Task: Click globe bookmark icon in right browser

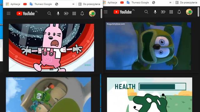Action: coord(153,2)
